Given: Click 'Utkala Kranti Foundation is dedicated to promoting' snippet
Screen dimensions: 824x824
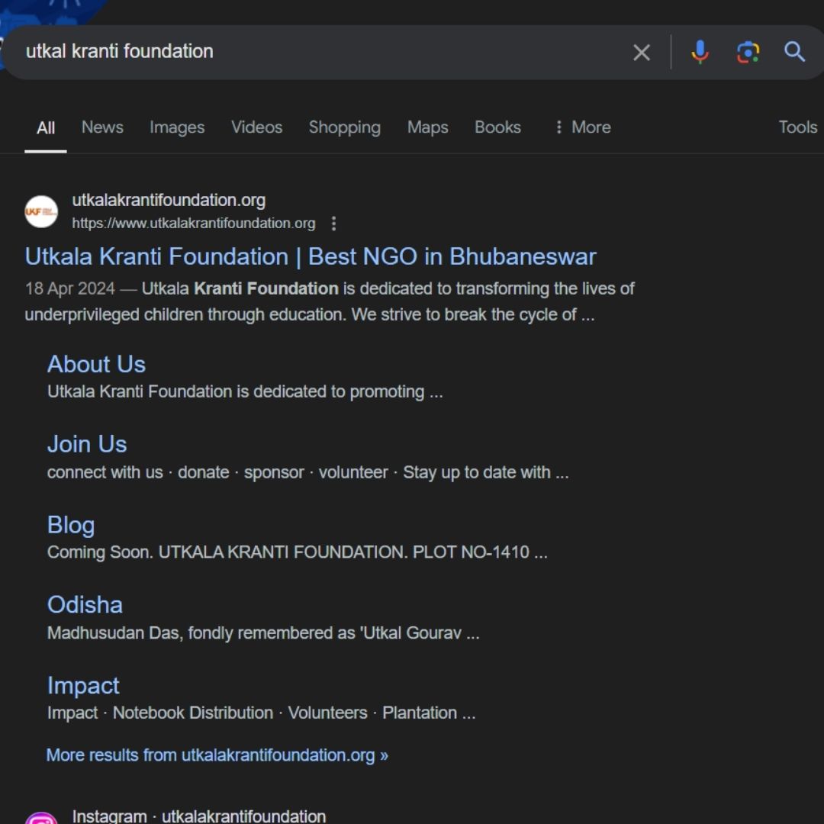Looking at the screenshot, I should pyautogui.click(x=245, y=391).
